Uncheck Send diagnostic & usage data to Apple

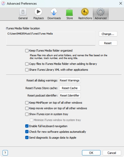(27, 138)
